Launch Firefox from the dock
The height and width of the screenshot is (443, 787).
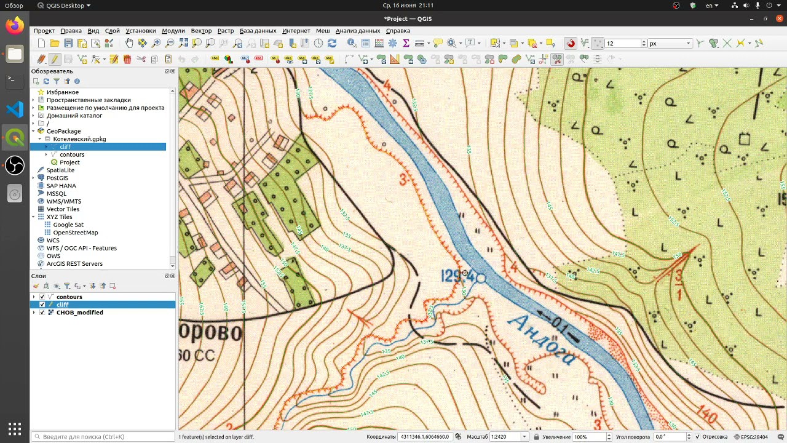[15, 25]
